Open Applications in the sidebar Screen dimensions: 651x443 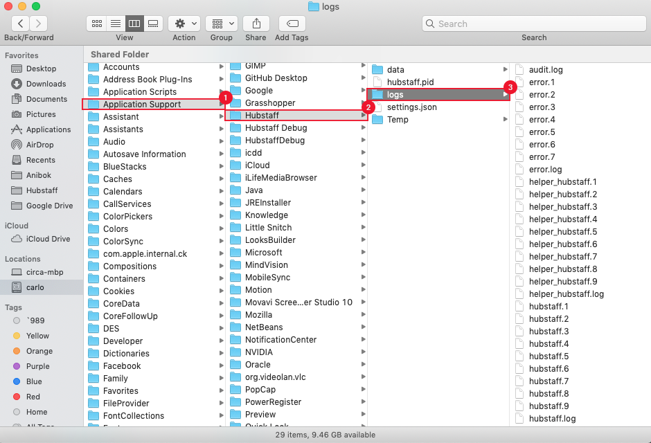point(41,129)
